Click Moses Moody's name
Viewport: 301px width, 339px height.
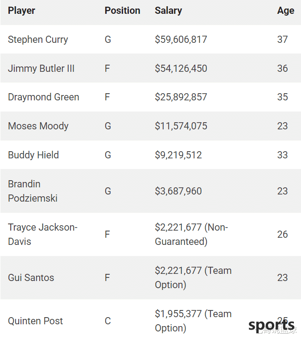pyautogui.click(x=38, y=126)
